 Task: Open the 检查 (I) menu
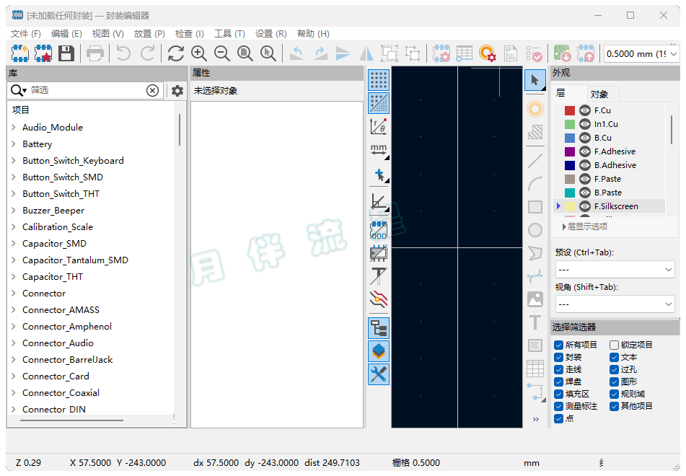pos(190,34)
